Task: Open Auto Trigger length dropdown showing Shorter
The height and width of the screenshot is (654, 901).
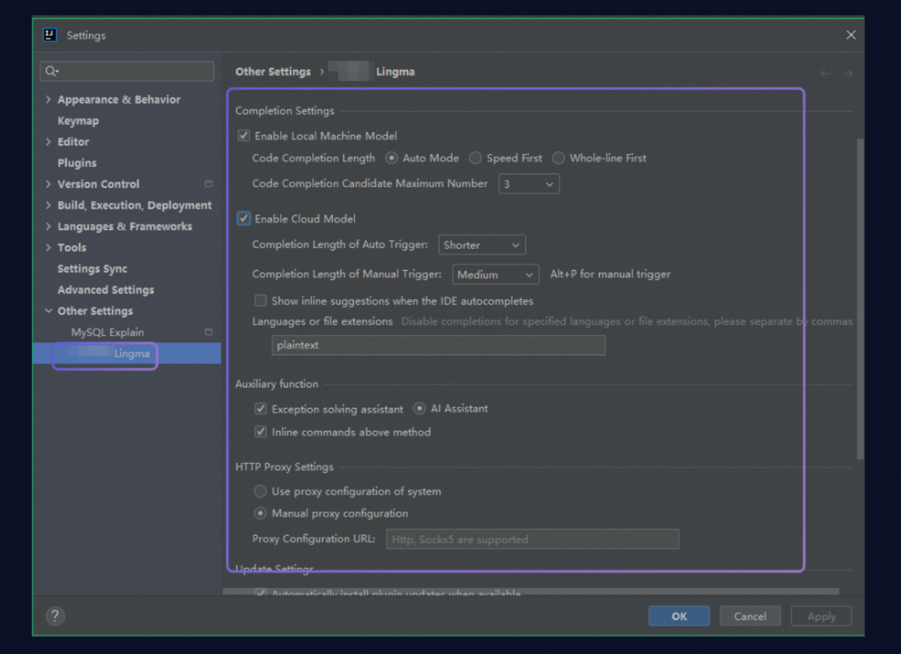Action: point(482,245)
